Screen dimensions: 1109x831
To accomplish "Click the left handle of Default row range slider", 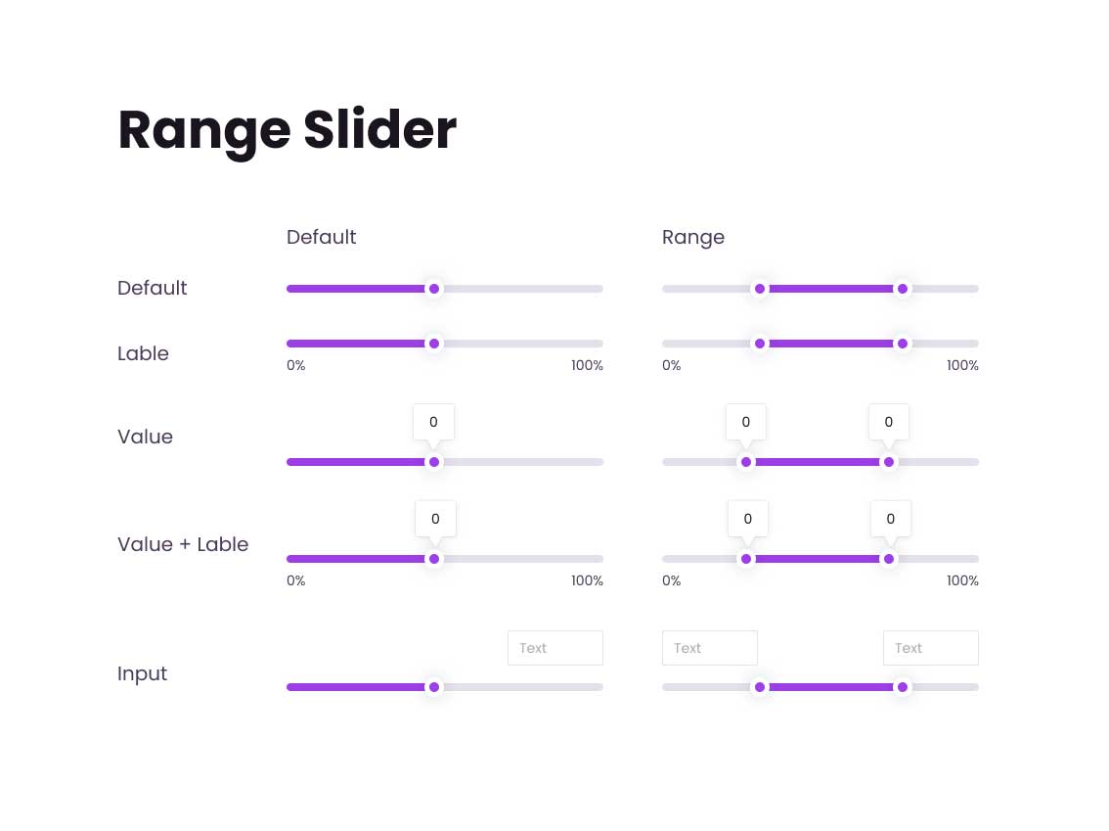I will click(760, 289).
